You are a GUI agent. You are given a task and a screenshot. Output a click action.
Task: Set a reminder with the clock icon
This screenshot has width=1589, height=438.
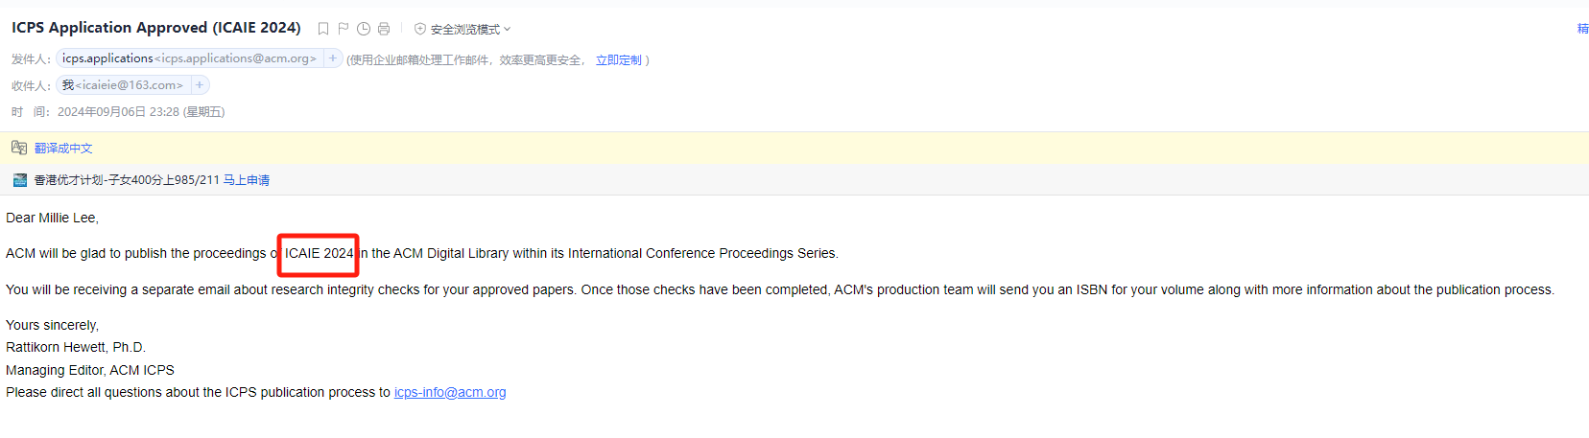364,29
